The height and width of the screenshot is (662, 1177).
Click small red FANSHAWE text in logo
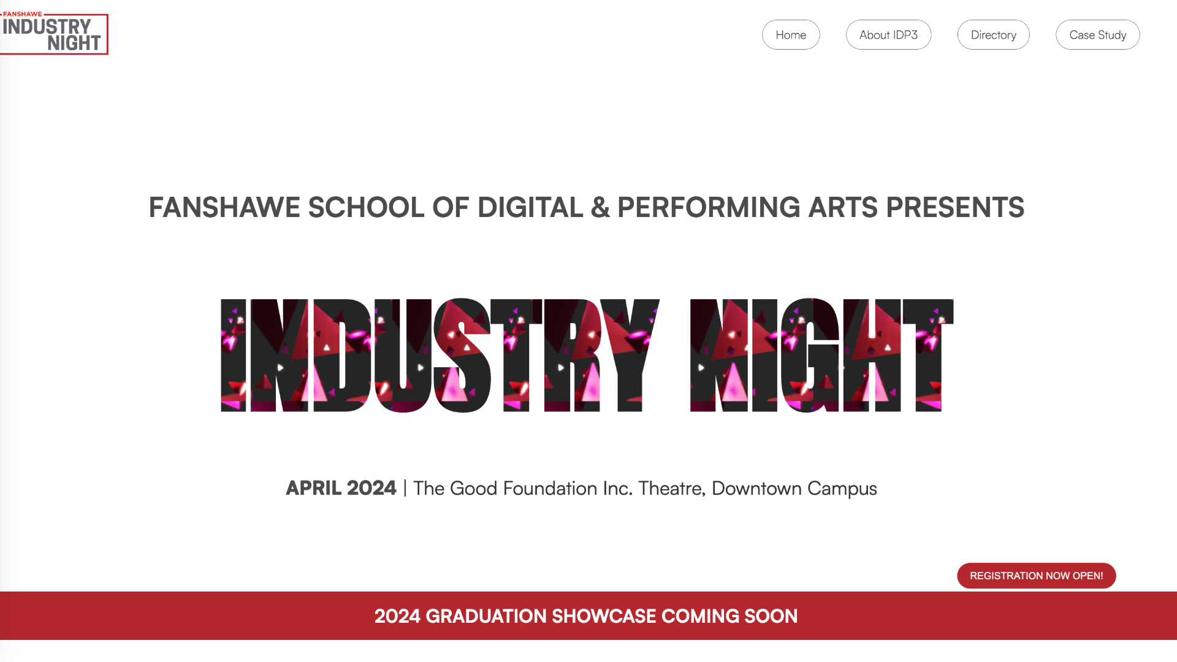23,14
